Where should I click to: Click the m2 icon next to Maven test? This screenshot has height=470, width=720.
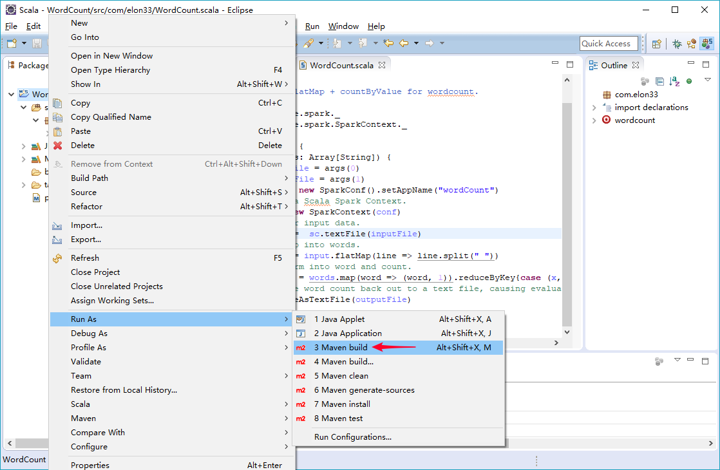tap(301, 418)
